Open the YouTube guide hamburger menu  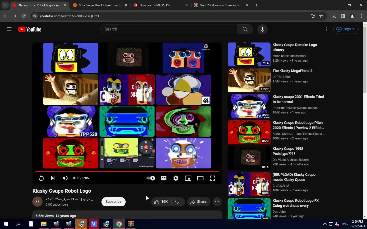(x=9, y=29)
